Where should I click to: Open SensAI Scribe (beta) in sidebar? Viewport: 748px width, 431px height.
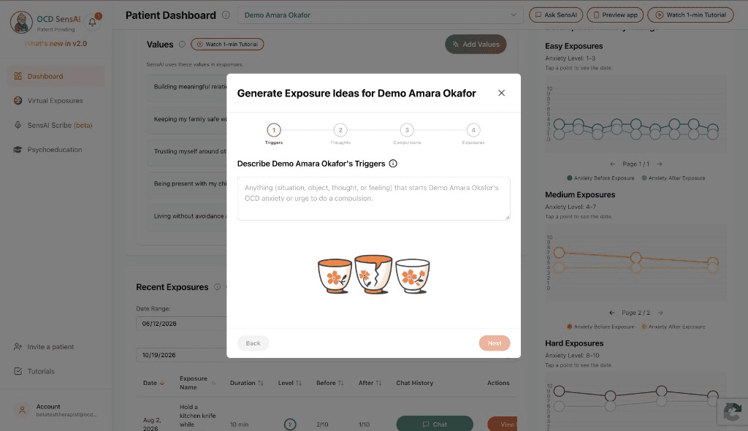click(x=56, y=125)
